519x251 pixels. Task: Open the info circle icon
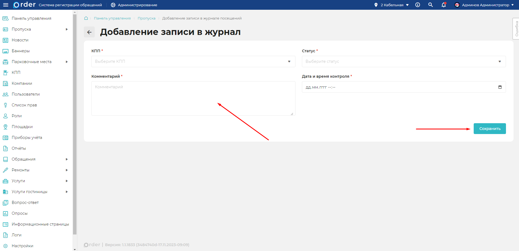pos(418,5)
